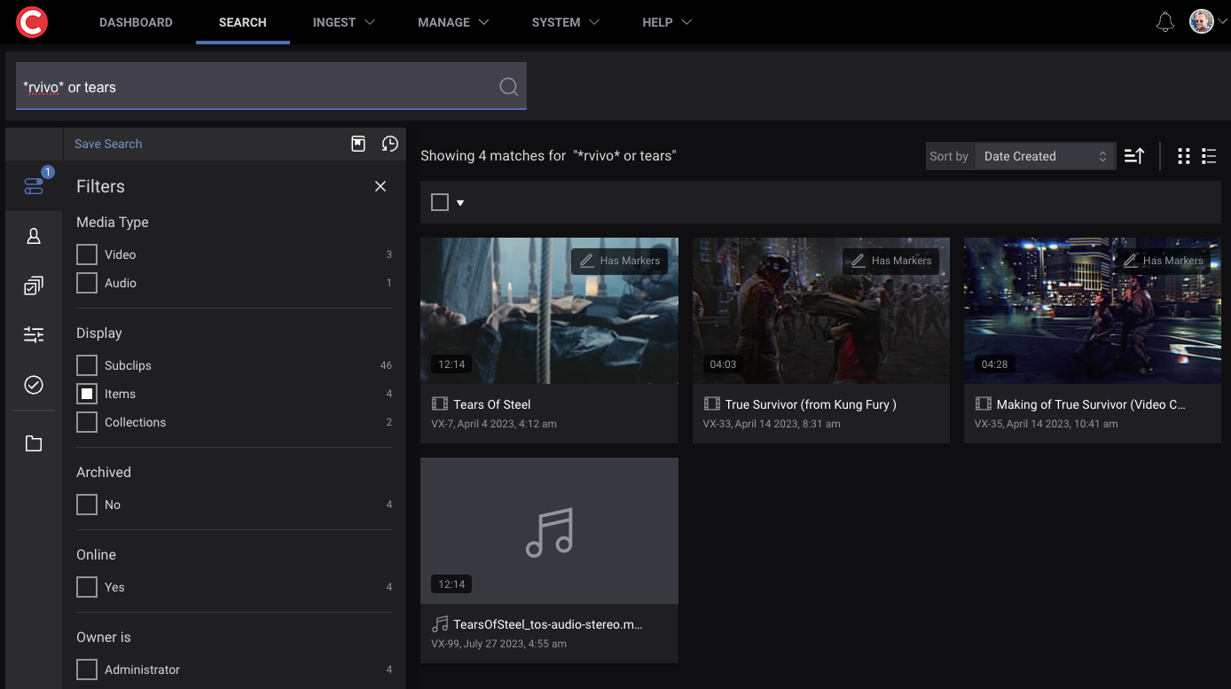Open saved searches icon
The image size is (1231, 689).
358,144
